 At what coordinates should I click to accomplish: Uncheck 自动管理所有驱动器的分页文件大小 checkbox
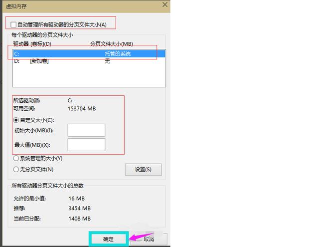coord(13,24)
